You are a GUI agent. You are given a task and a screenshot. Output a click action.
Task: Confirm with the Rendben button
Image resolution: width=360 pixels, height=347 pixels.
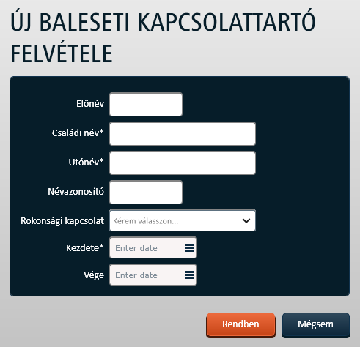[x=240, y=325]
